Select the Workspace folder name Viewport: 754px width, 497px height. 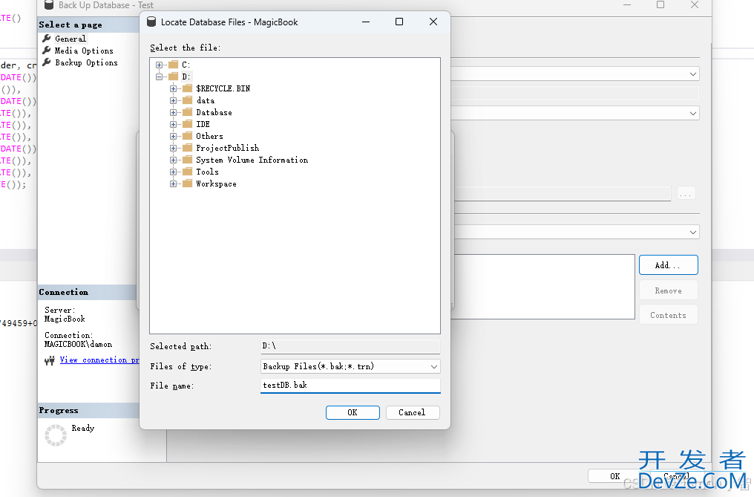[x=216, y=183]
